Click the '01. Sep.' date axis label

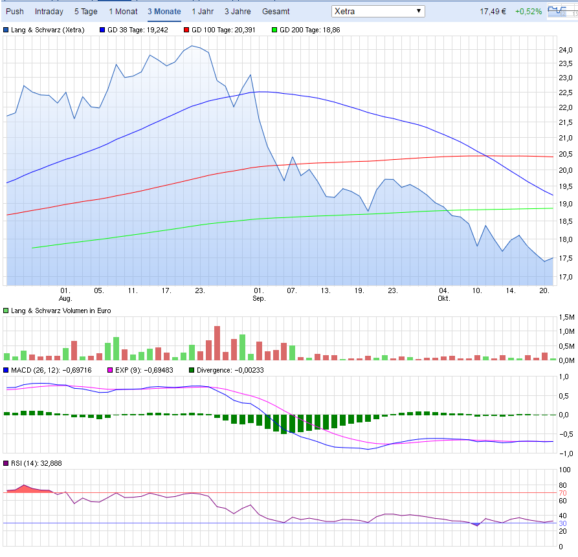259,294
